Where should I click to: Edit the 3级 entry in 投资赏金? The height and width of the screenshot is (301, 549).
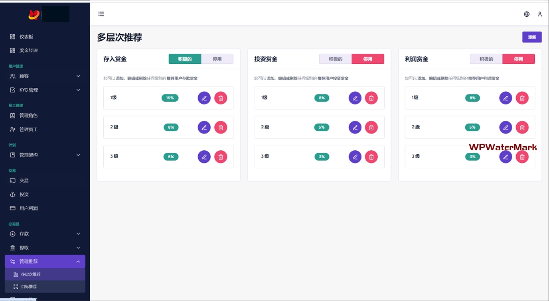pos(355,157)
